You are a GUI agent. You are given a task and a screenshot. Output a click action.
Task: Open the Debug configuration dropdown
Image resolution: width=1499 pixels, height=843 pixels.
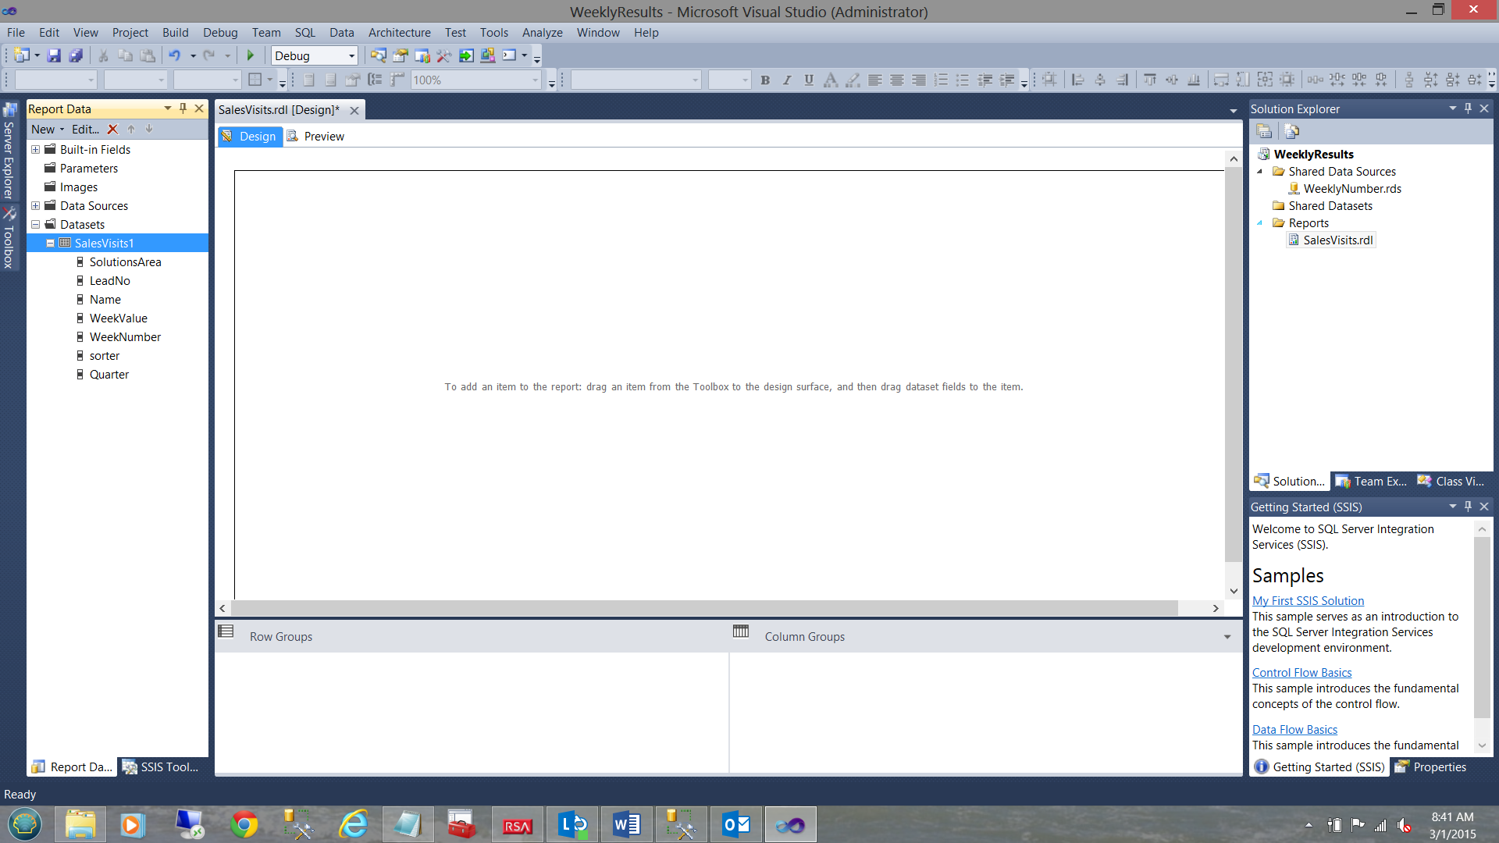[351, 55]
